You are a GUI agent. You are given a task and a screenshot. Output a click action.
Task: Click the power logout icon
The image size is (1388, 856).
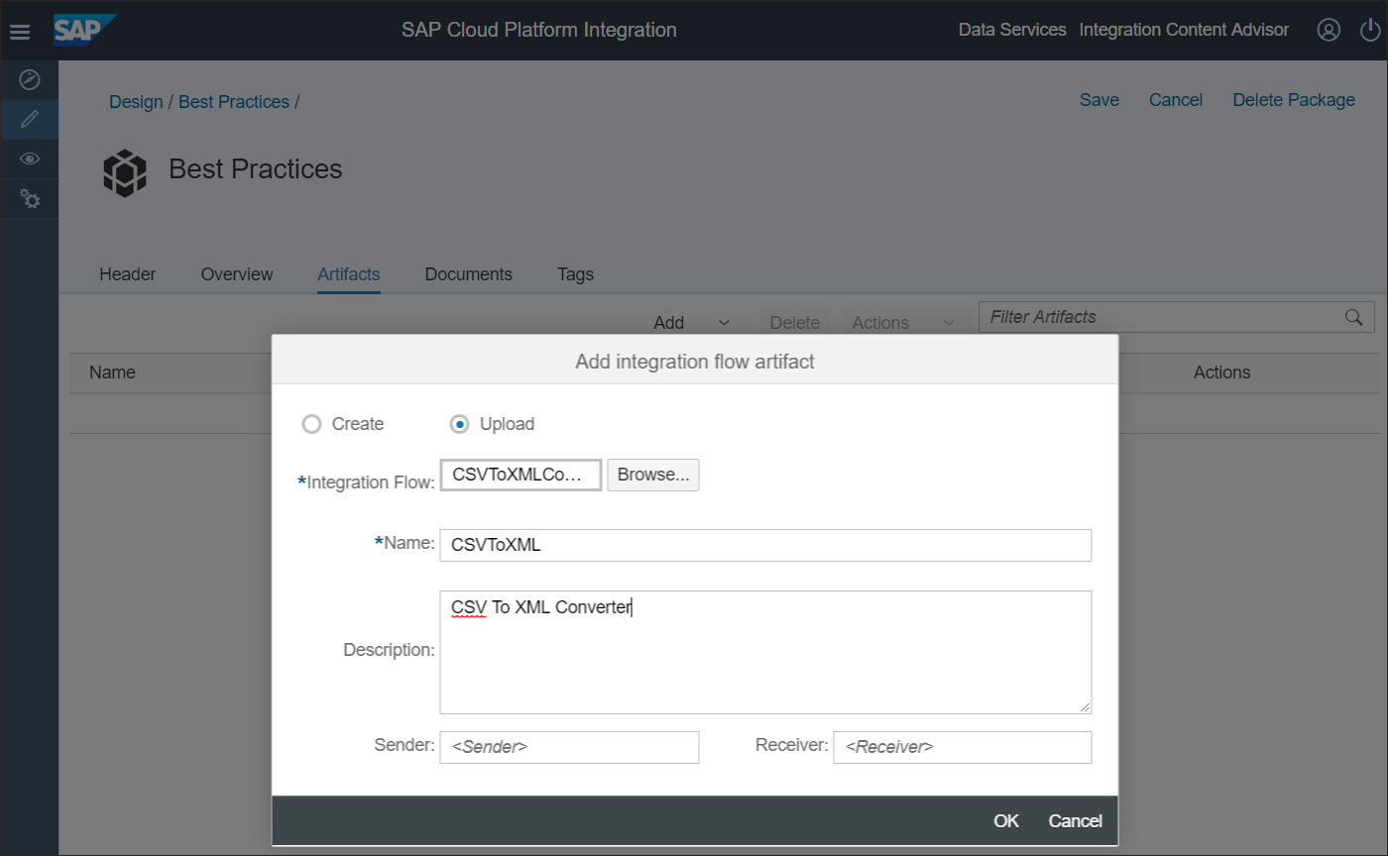1369,30
